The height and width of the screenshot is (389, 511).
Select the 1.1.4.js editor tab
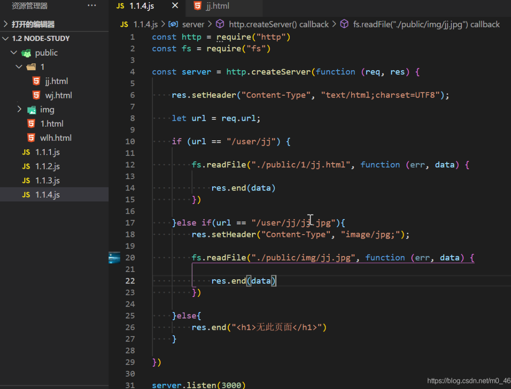tap(141, 6)
